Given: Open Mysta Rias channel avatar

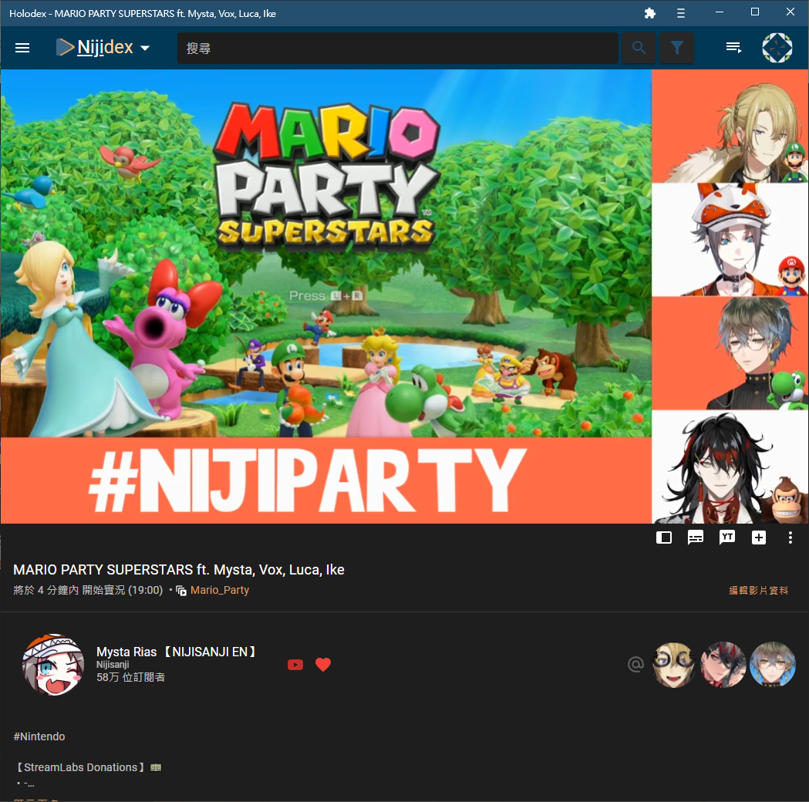Looking at the screenshot, I should [x=53, y=664].
